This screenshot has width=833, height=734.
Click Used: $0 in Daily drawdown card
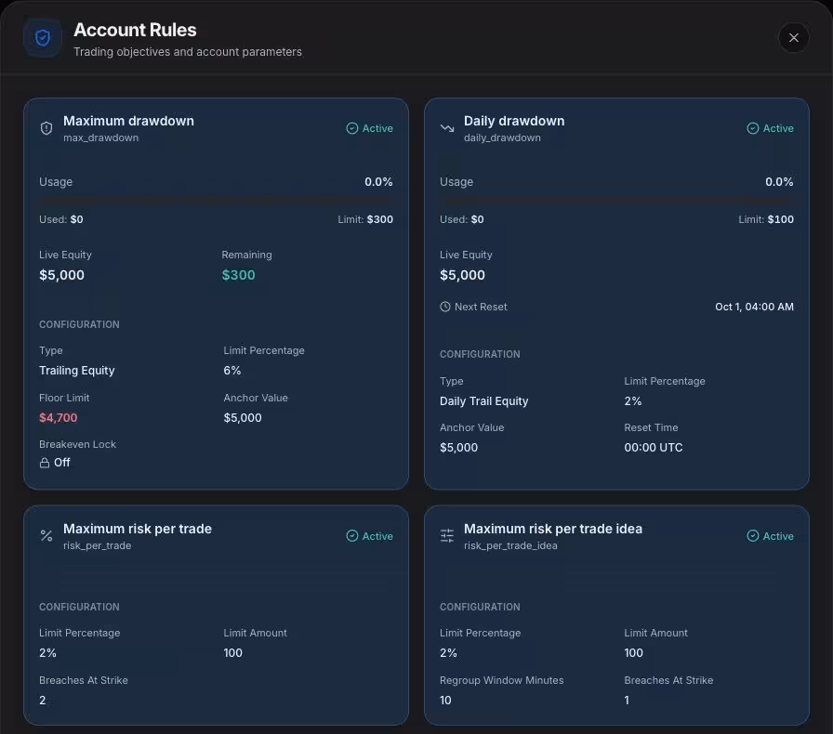[x=462, y=219]
